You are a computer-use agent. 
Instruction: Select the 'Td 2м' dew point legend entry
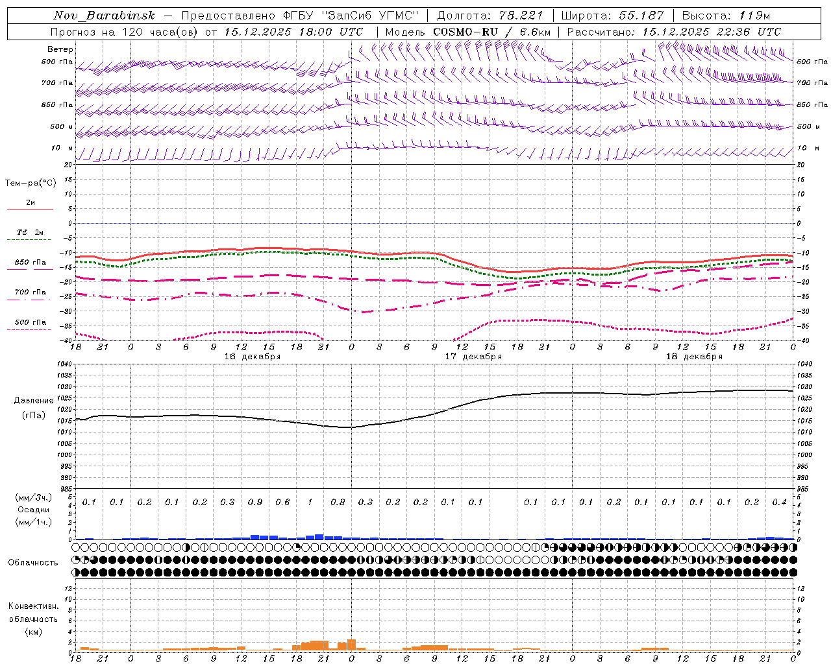(x=31, y=232)
